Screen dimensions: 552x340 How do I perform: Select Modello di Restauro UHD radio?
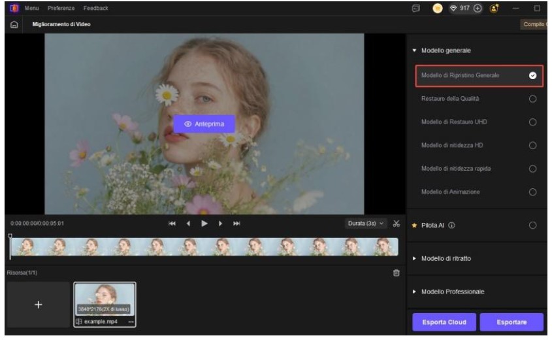coord(532,122)
